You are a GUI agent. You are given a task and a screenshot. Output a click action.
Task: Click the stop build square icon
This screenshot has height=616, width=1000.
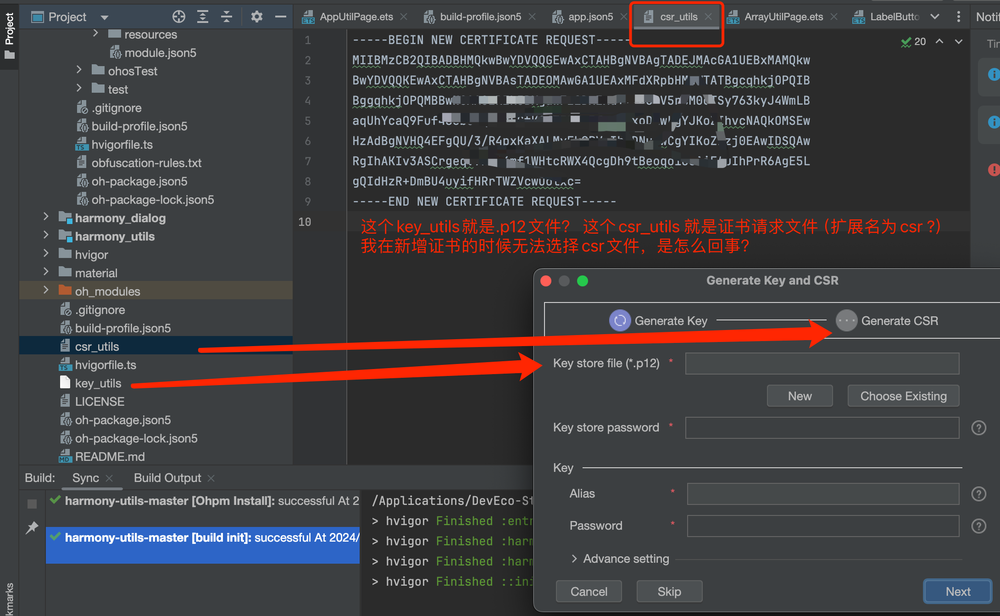pos(32,504)
